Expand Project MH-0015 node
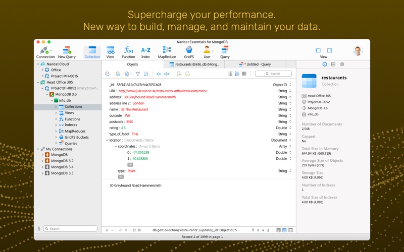Viewport: 404px width, 252px height. 42,76
